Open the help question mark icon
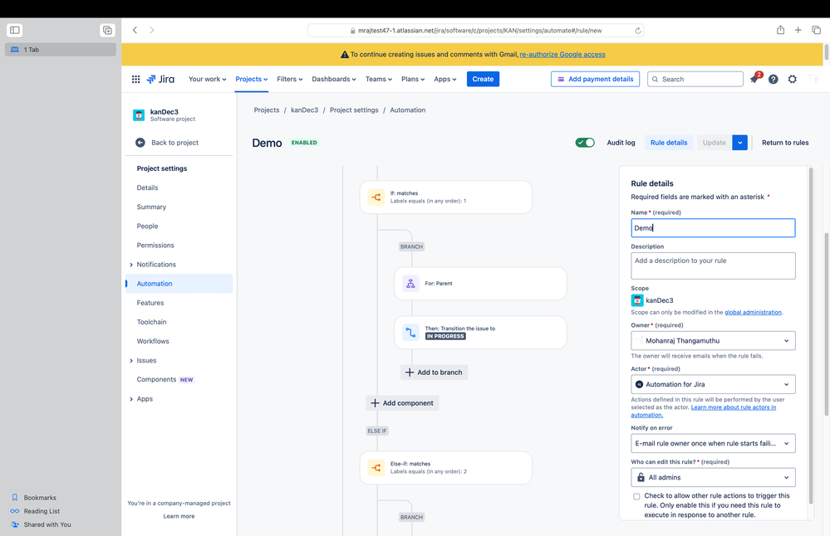The width and height of the screenshot is (830, 536). (774, 80)
